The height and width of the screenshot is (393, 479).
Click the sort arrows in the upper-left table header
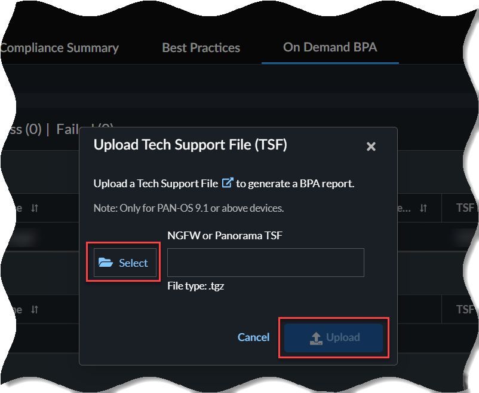[35, 208]
